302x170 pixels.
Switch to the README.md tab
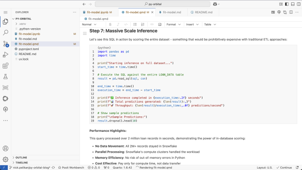click(203, 12)
